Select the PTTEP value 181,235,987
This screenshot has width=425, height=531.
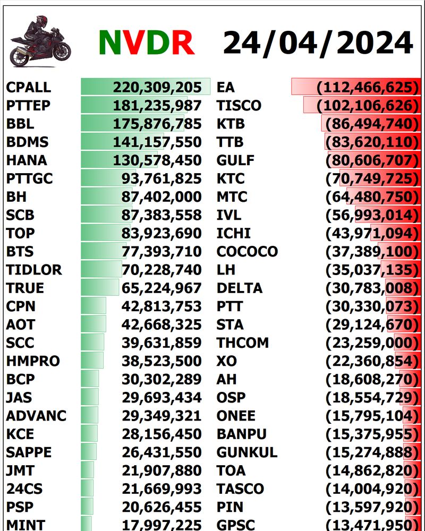157,106
